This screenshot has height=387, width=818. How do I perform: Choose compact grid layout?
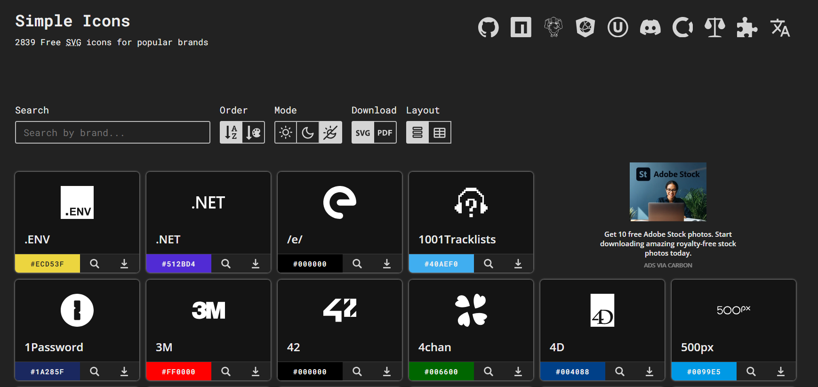tap(440, 132)
